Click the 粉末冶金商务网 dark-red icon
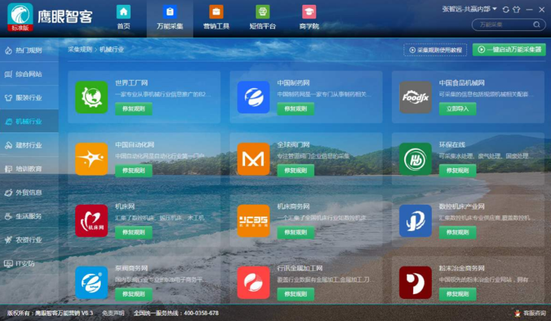551x321 pixels. (415, 282)
